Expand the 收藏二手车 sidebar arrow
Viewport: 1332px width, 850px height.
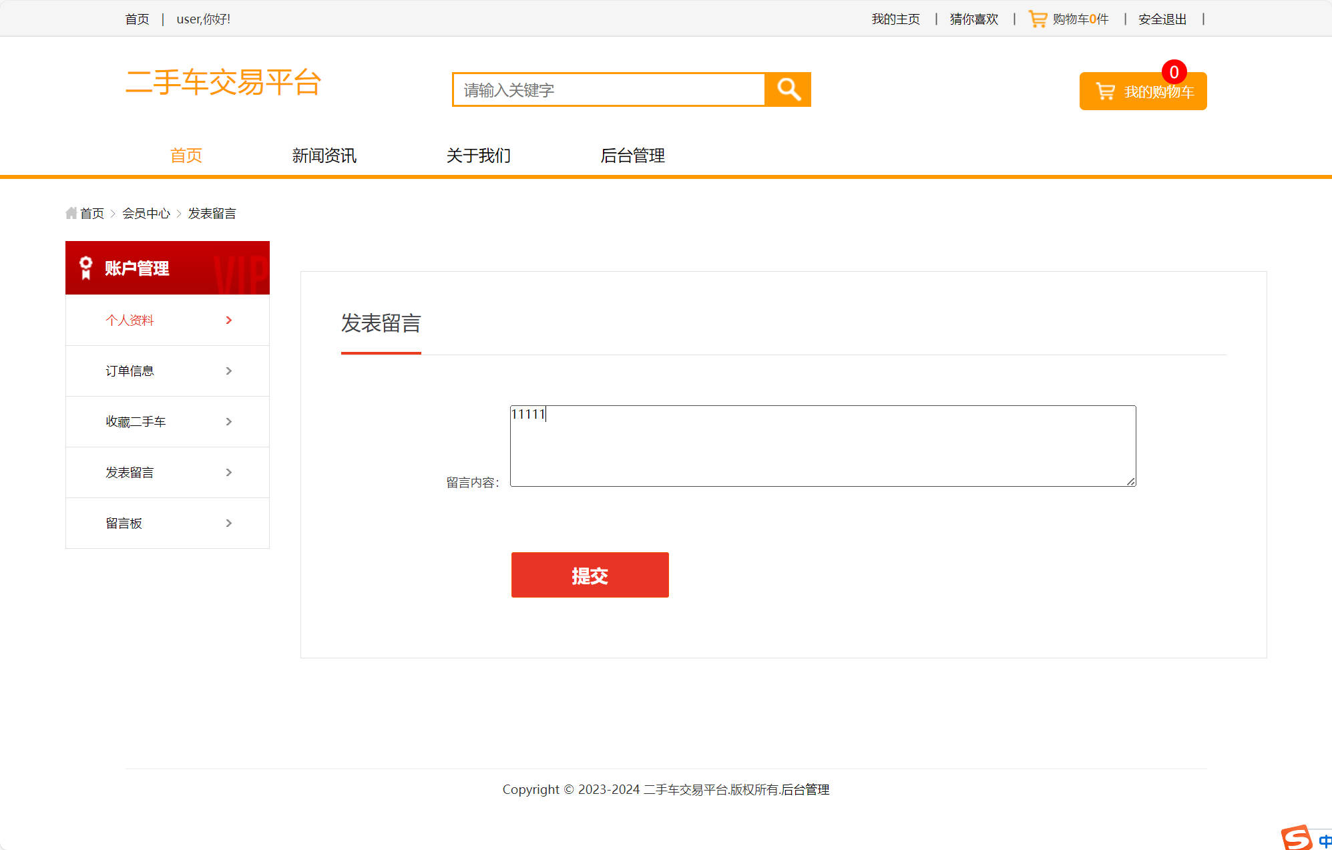pyautogui.click(x=228, y=421)
